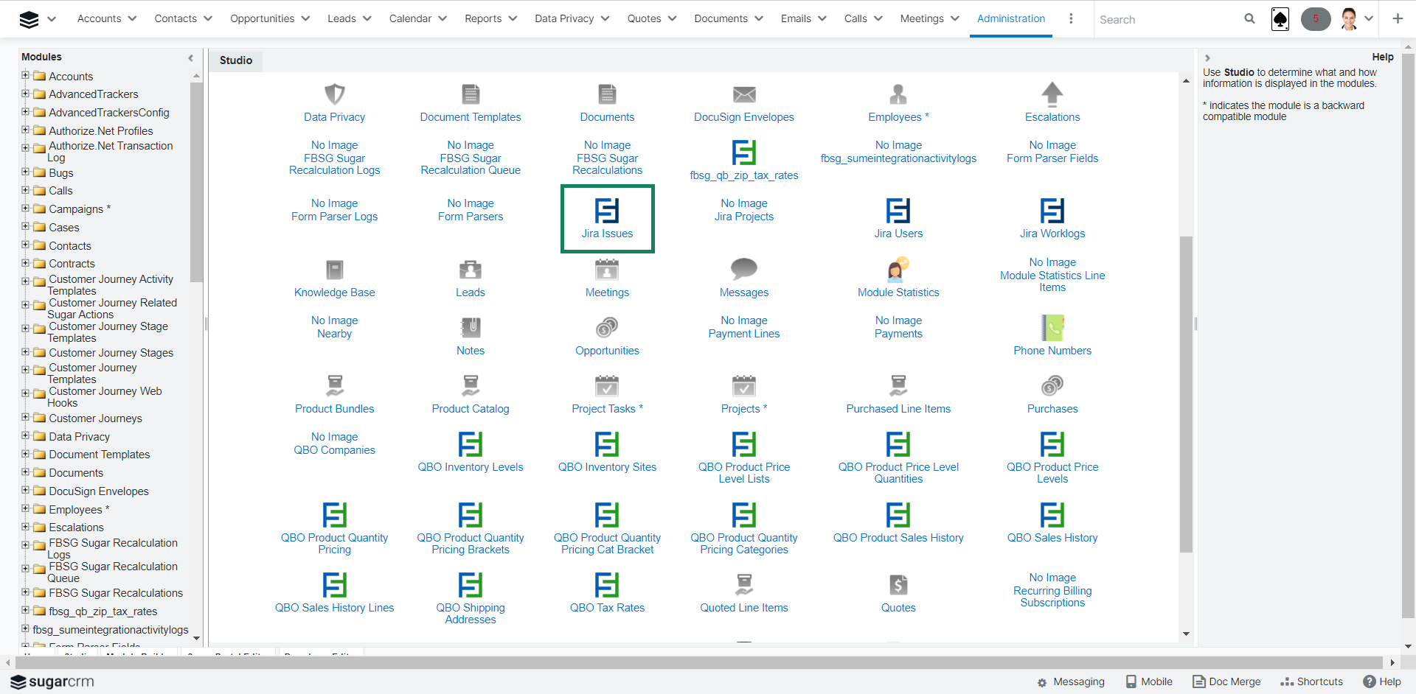Expand the Bugs tree node
The image size is (1416, 694).
pyautogui.click(x=26, y=172)
